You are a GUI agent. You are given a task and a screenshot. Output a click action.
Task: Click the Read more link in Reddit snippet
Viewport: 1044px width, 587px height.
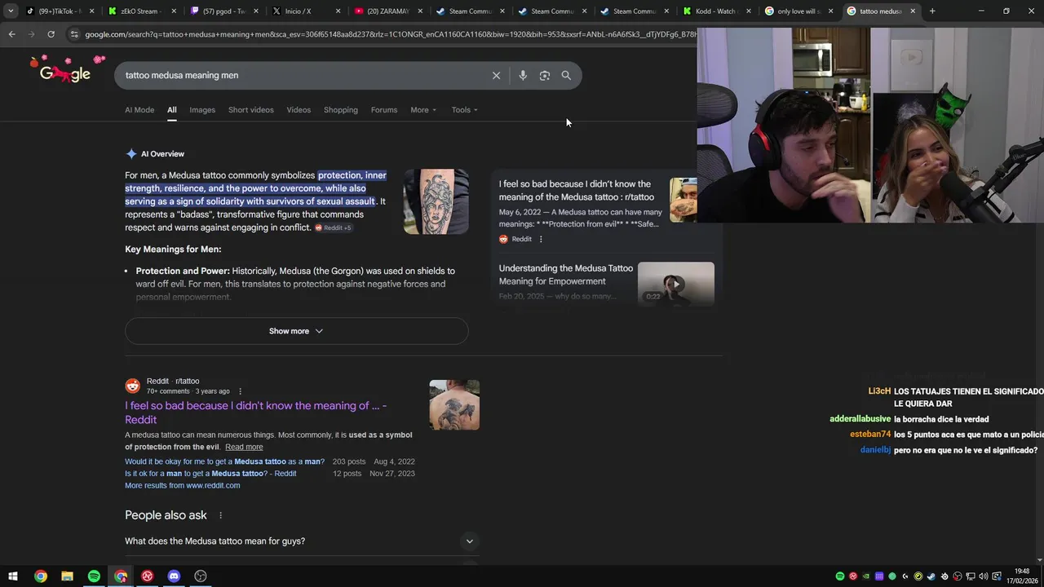click(x=244, y=447)
